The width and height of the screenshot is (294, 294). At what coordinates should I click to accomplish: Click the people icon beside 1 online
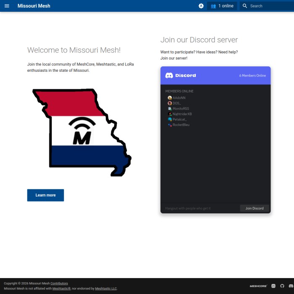coord(213,6)
